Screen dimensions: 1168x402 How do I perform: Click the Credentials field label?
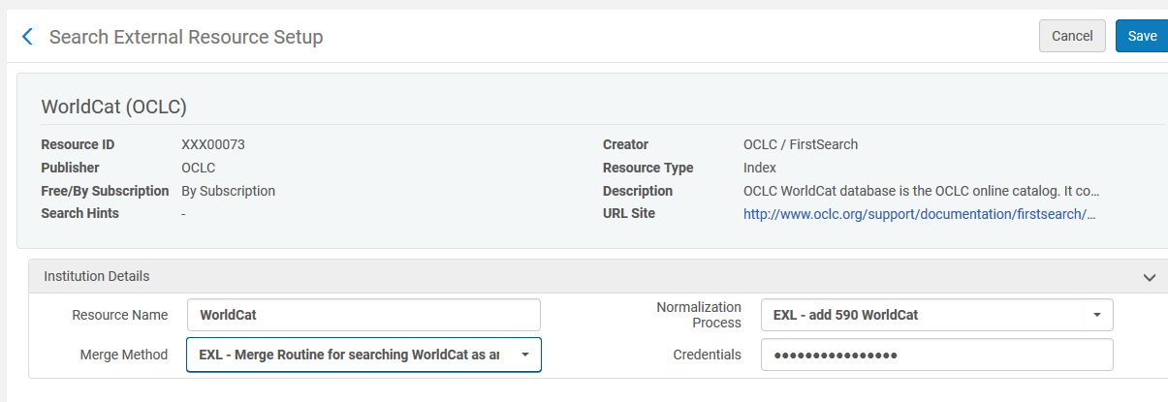point(707,355)
